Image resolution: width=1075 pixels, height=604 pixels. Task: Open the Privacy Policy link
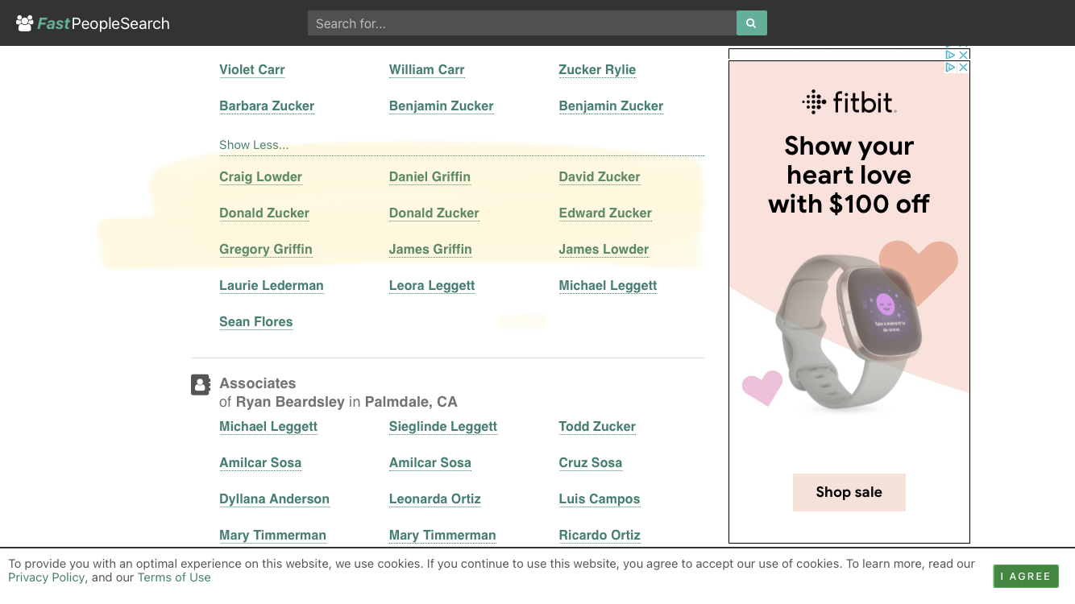47,577
